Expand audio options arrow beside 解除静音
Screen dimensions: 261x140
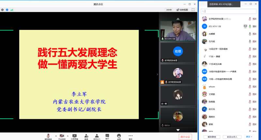(55, 135)
